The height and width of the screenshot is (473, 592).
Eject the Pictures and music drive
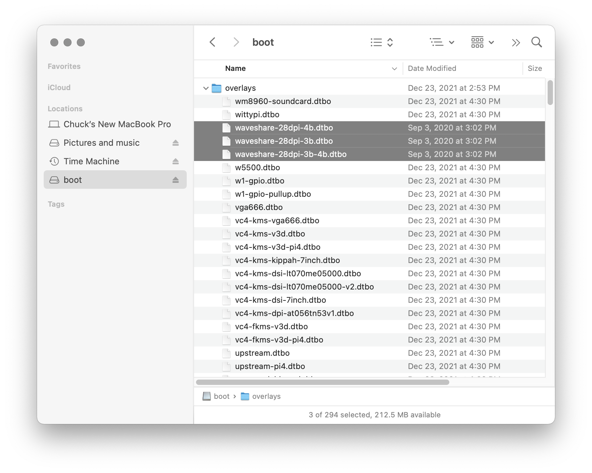[176, 143]
